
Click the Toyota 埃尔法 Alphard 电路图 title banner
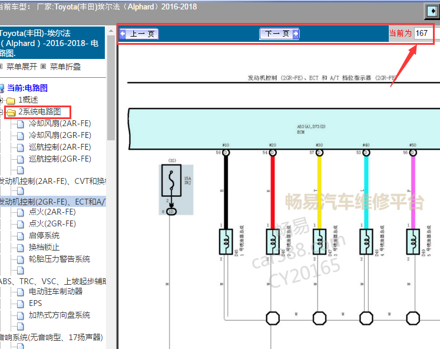[52, 42]
